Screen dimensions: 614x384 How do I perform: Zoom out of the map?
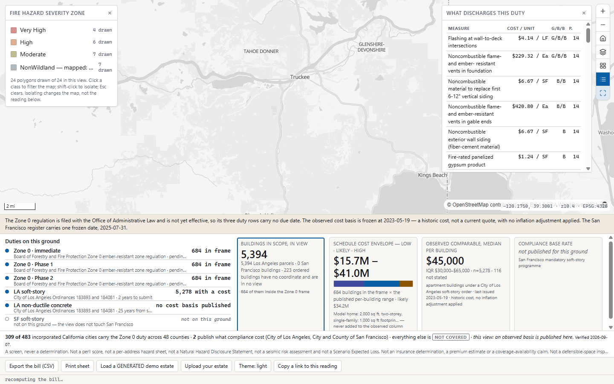pyautogui.click(x=603, y=25)
